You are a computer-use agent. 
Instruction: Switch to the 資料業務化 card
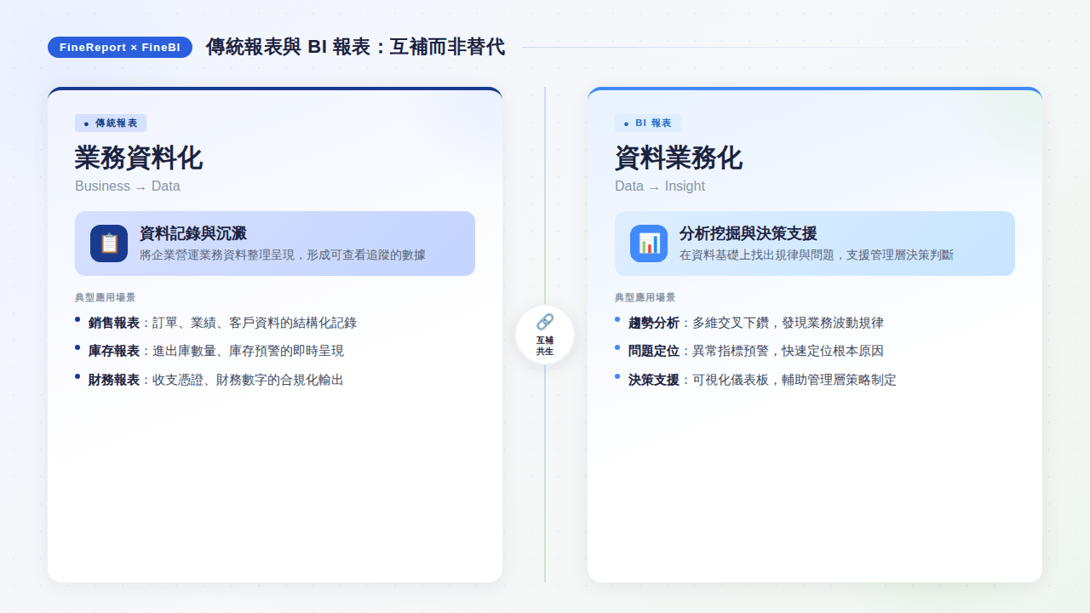(x=678, y=158)
